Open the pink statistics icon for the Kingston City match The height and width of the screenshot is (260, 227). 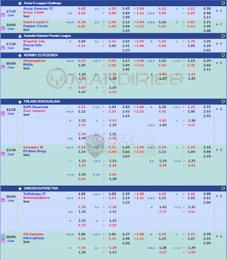tap(3, 48)
